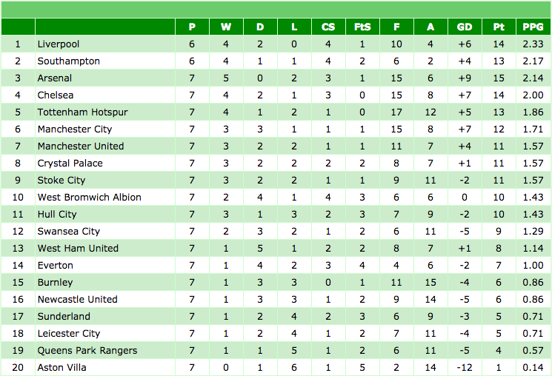Click the Liverpool team name
Viewport: 552px width, 376px height.
59,44
